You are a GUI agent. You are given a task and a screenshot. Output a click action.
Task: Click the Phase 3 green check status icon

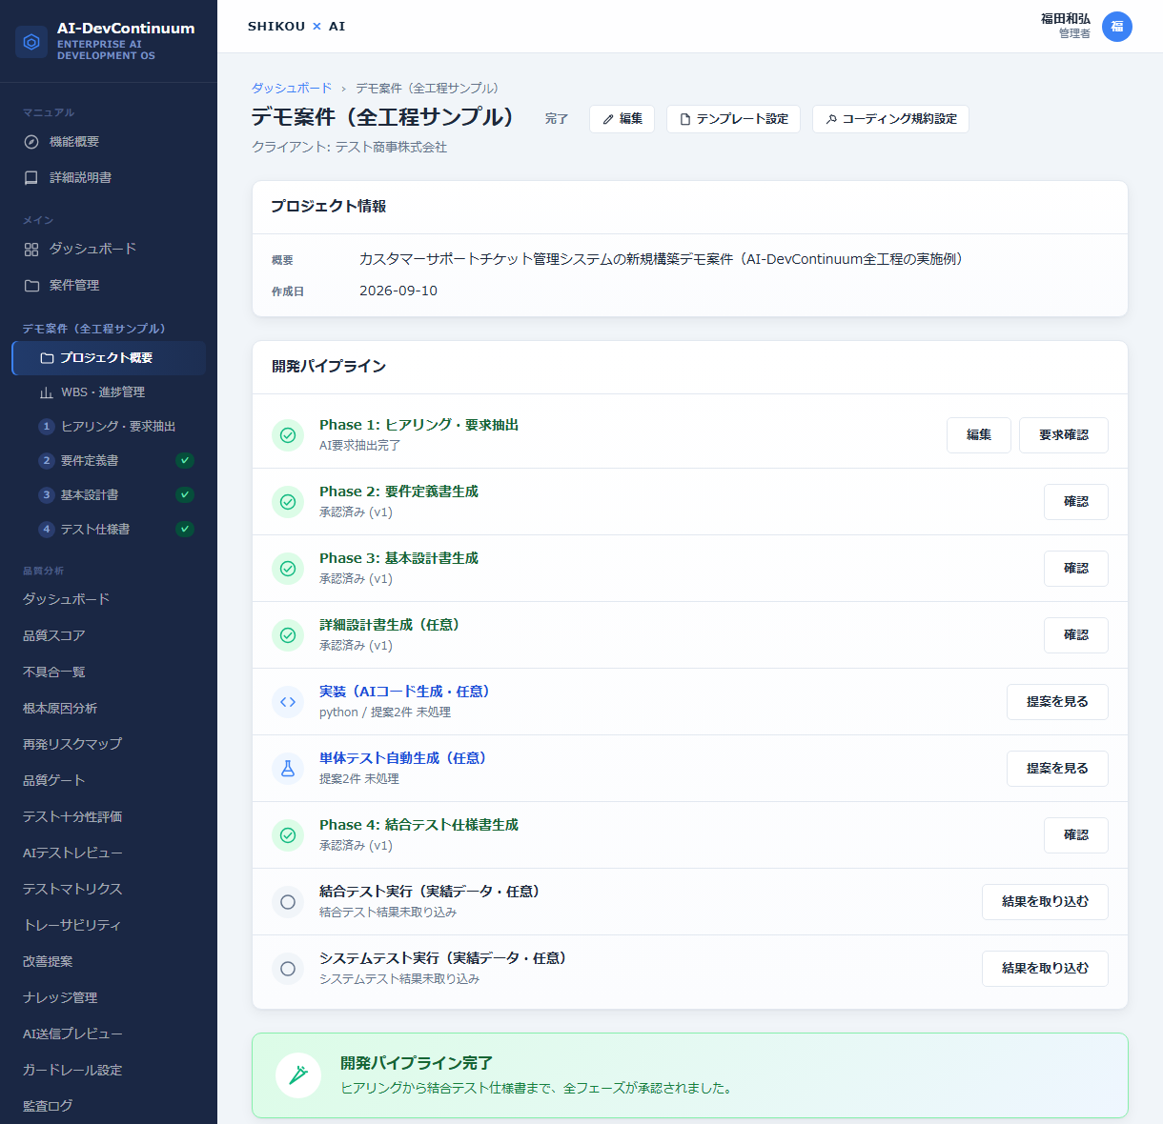click(288, 569)
